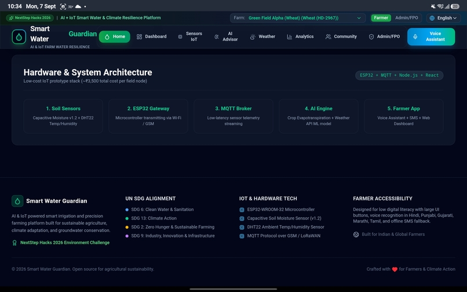This screenshot has height=292, width=467.
Task: Open the Community tab
Action: [x=341, y=36]
